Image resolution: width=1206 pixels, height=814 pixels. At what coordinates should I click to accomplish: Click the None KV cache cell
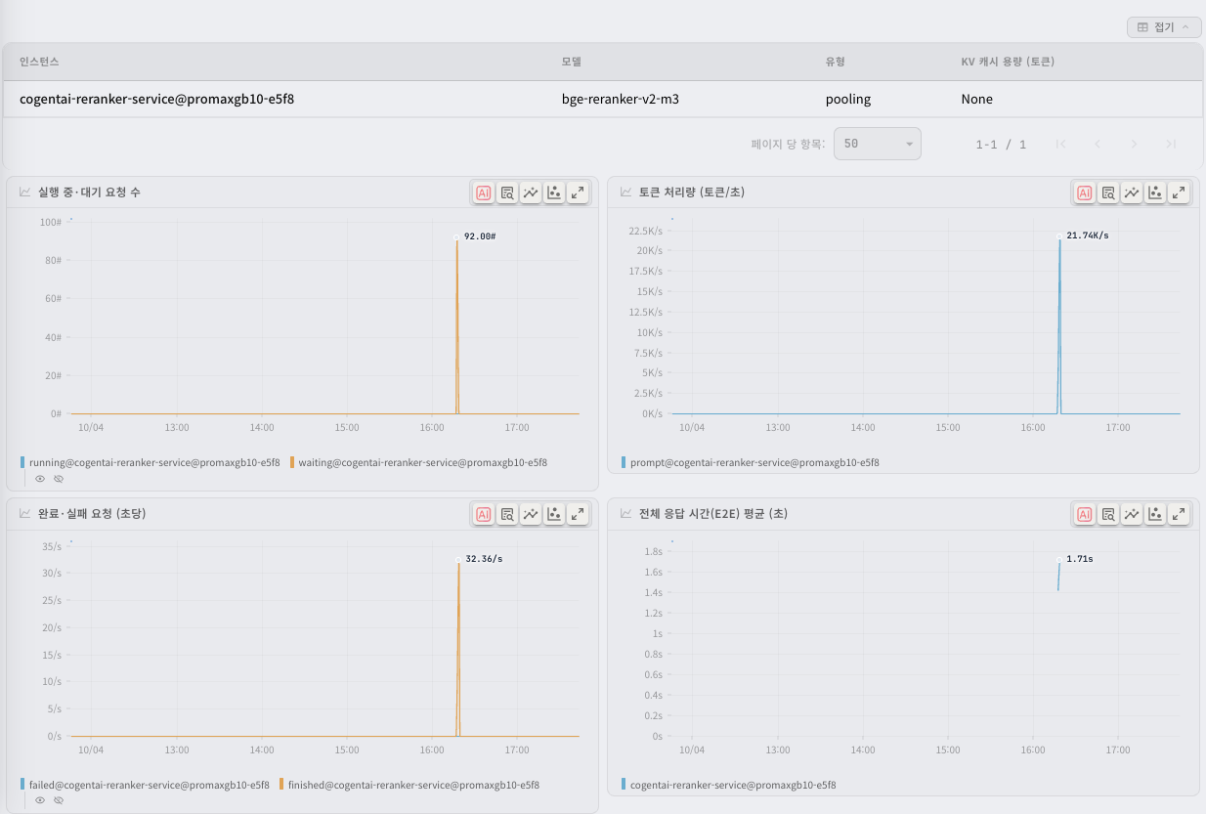point(976,99)
